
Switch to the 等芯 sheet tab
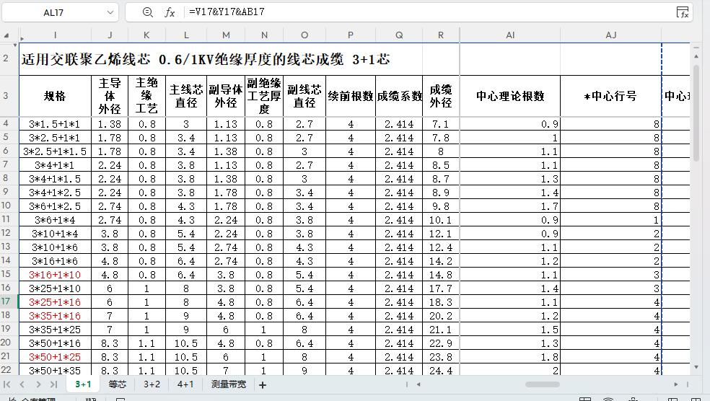coord(118,384)
